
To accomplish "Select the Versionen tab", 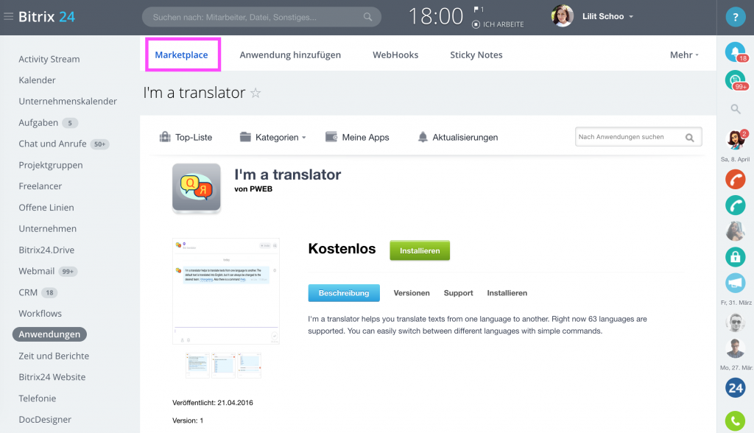I will pos(412,293).
